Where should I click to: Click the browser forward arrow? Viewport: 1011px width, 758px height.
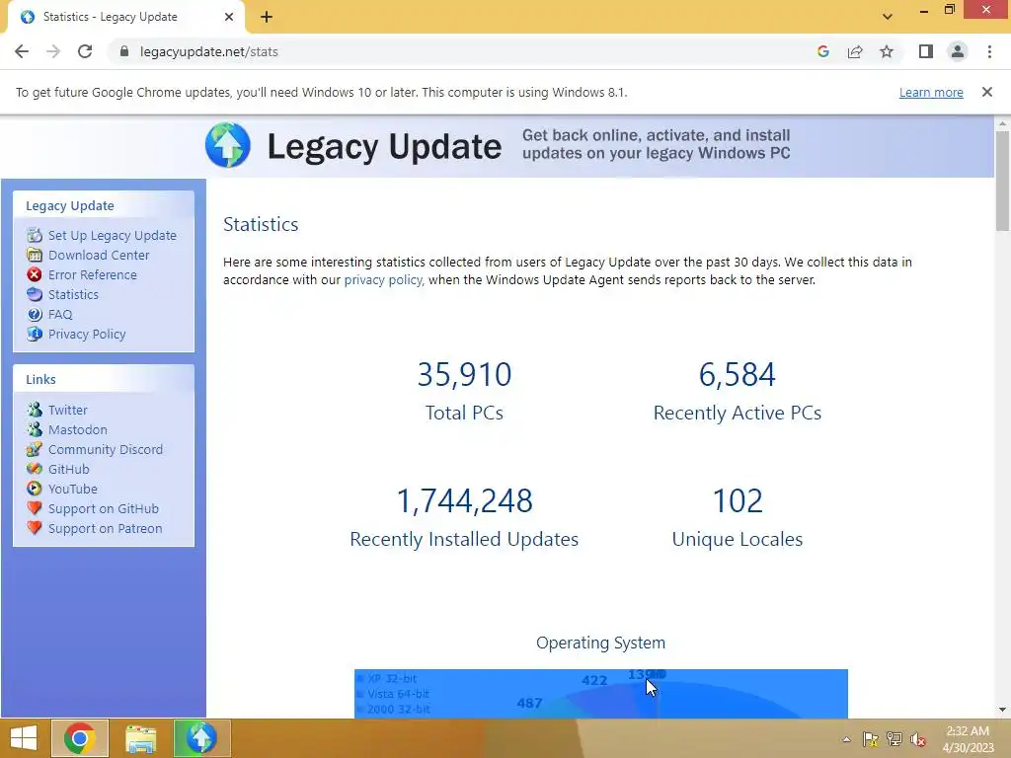53,51
